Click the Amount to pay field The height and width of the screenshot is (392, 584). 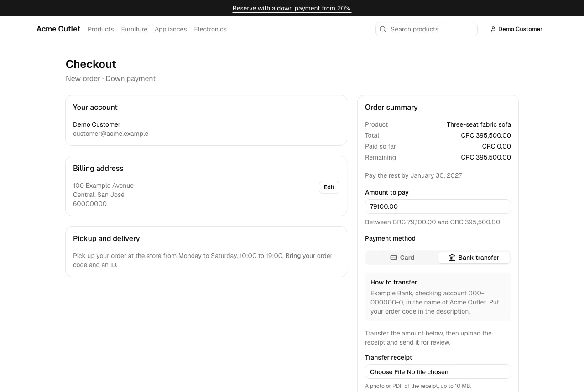point(438,206)
